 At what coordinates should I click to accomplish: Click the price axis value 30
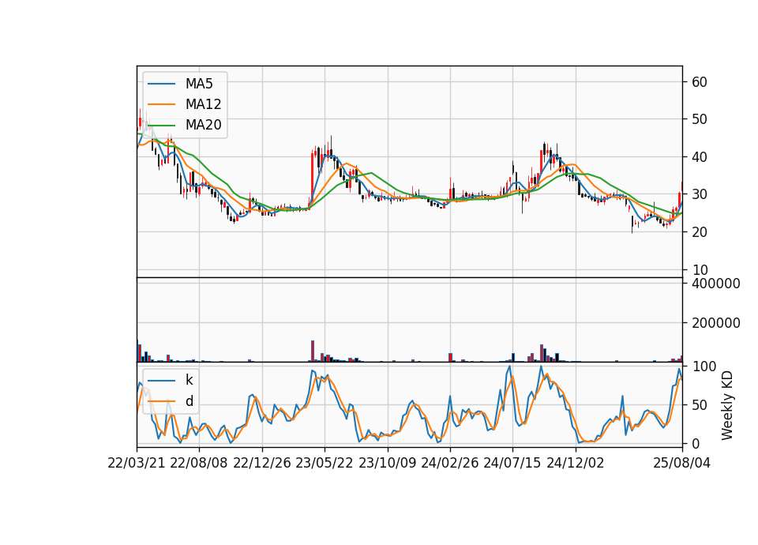pyautogui.click(x=700, y=194)
